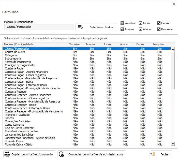Toggle the Alterar checkbox

140,29
